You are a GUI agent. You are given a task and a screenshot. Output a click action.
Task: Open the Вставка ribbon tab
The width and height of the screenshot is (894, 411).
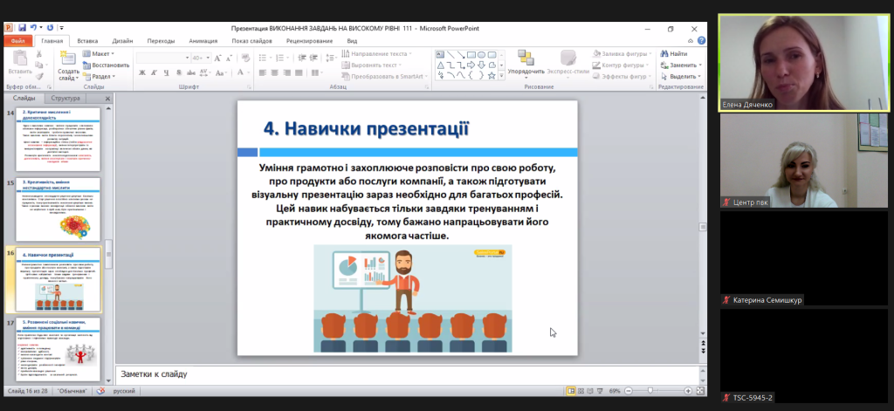(x=87, y=40)
